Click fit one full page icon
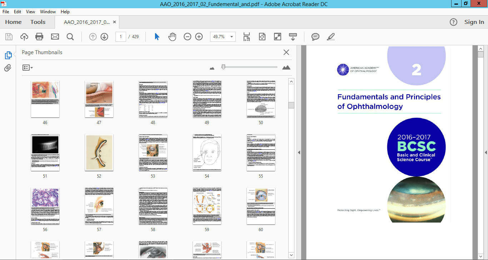The height and width of the screenshot is (260, 488). click(262, 37)
